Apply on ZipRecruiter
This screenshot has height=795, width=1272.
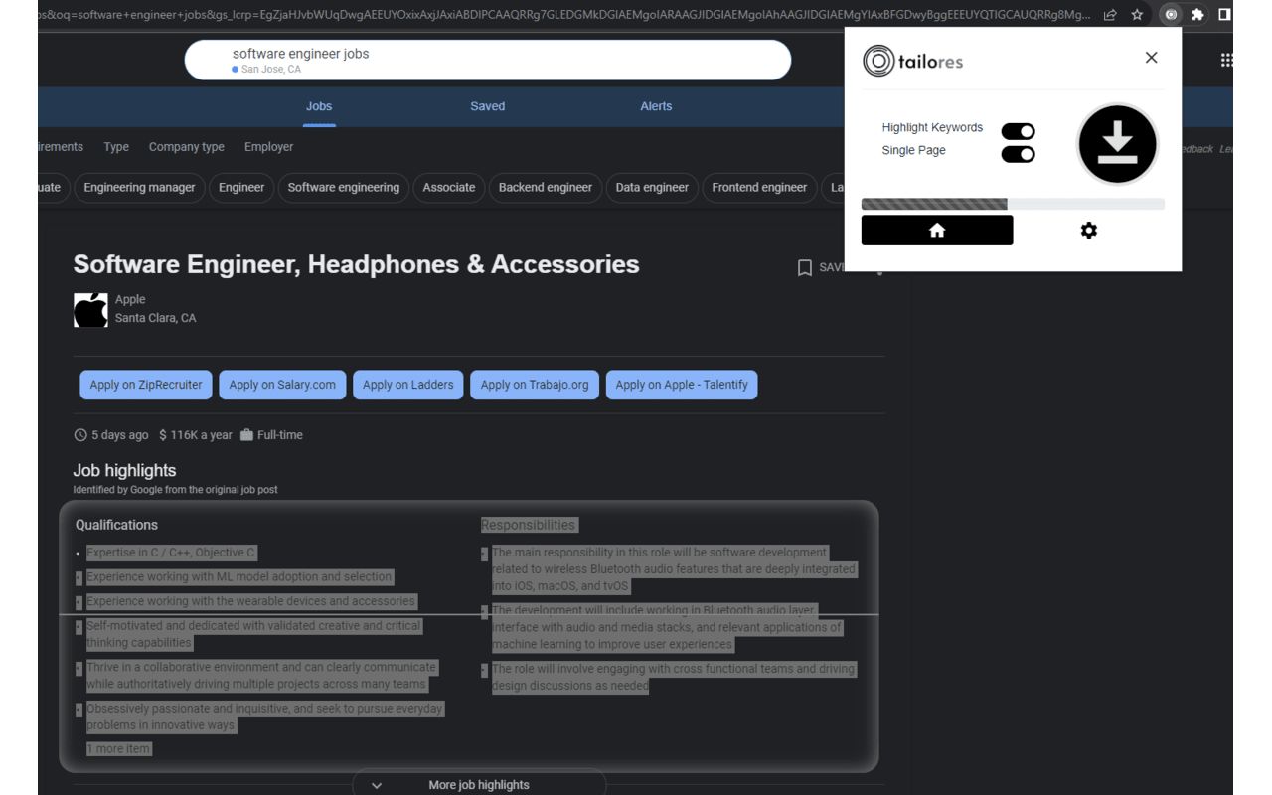coord(146,385)
